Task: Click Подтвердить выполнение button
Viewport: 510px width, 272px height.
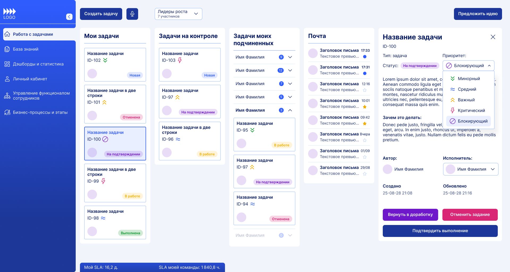Action: 440,231
